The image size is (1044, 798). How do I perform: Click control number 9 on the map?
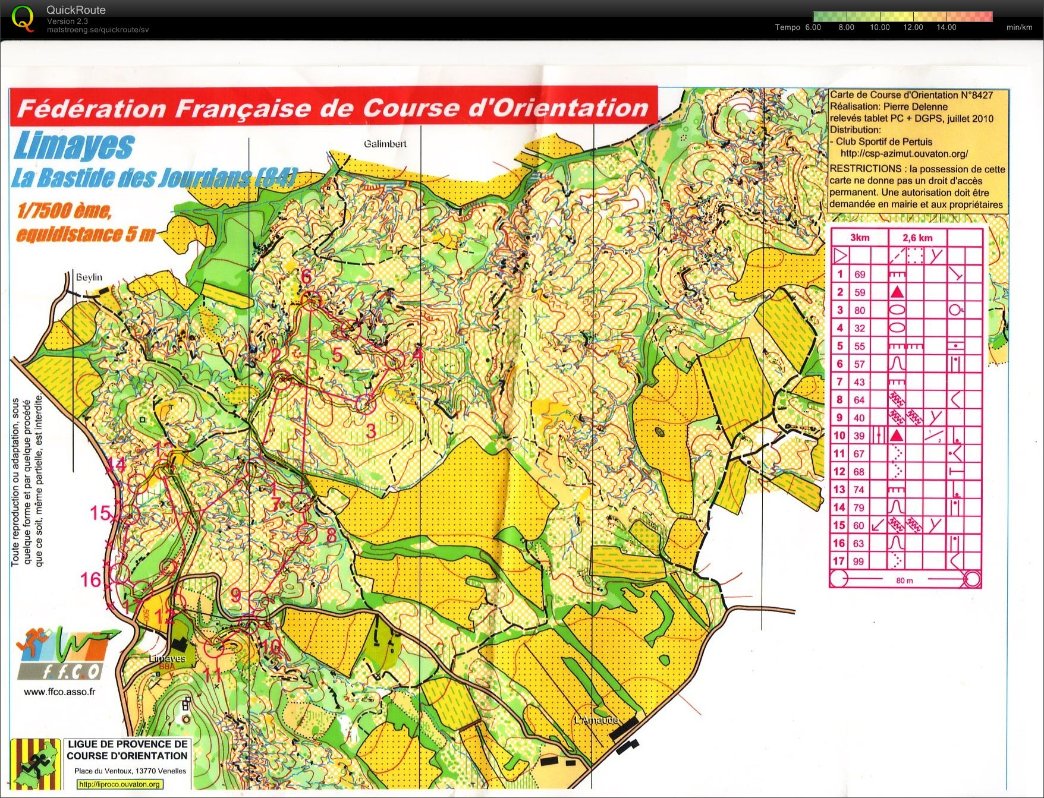tap(236, 595)
